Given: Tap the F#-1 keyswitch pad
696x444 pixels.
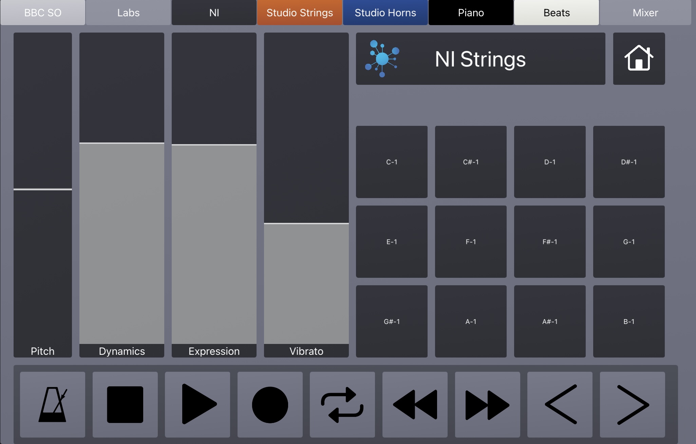Looking at the screenshot, I should point(550,242).
